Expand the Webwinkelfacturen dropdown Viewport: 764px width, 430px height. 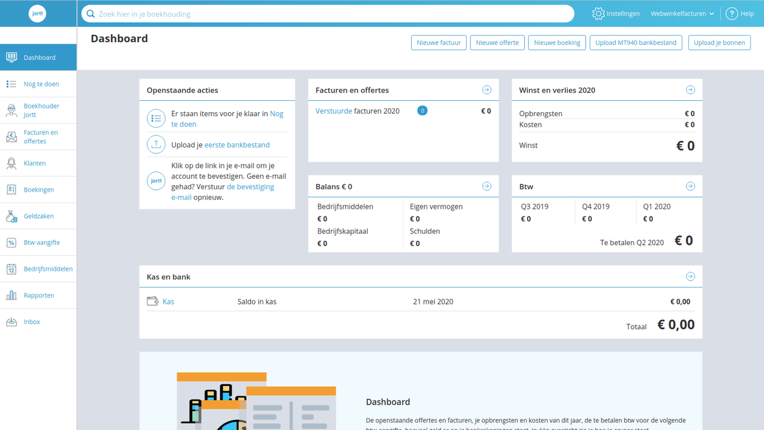click(682, 13)
